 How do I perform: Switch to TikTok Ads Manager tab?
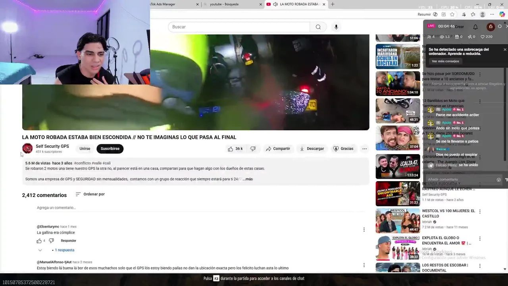click(x=171, y=4)
